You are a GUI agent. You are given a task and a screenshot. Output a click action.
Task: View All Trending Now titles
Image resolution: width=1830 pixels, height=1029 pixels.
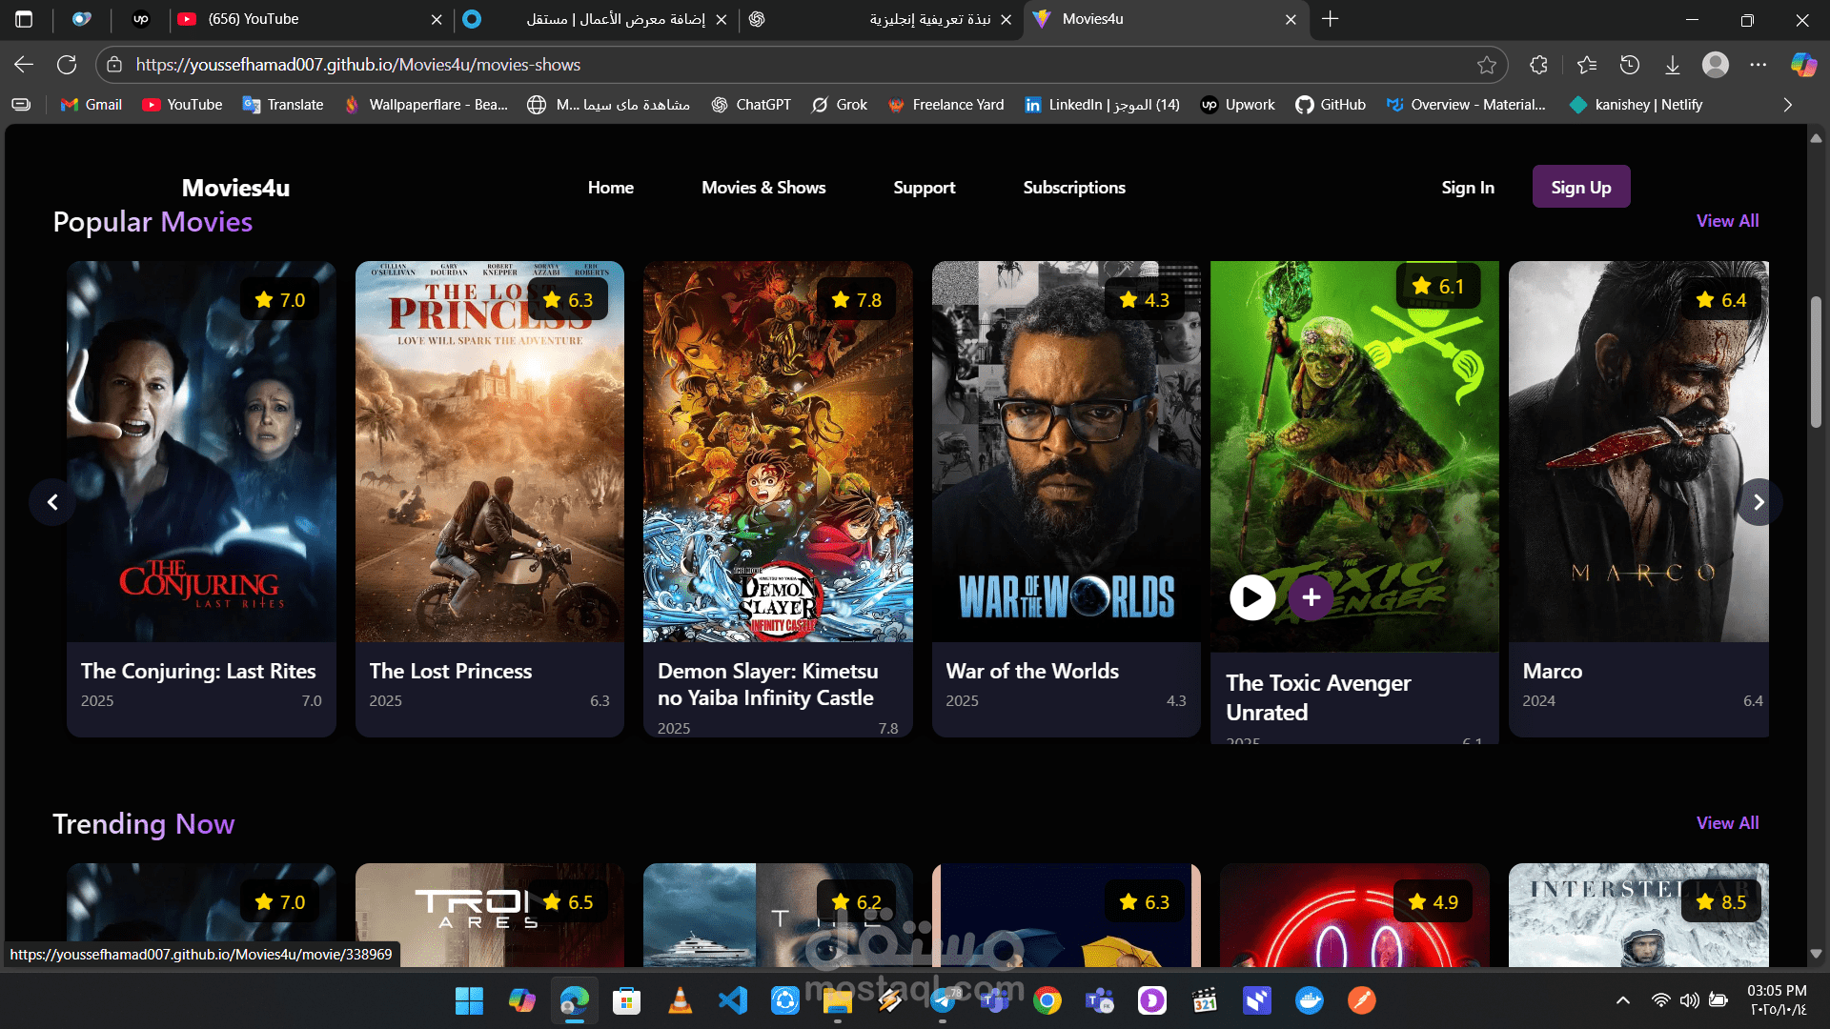[1727, 822]
